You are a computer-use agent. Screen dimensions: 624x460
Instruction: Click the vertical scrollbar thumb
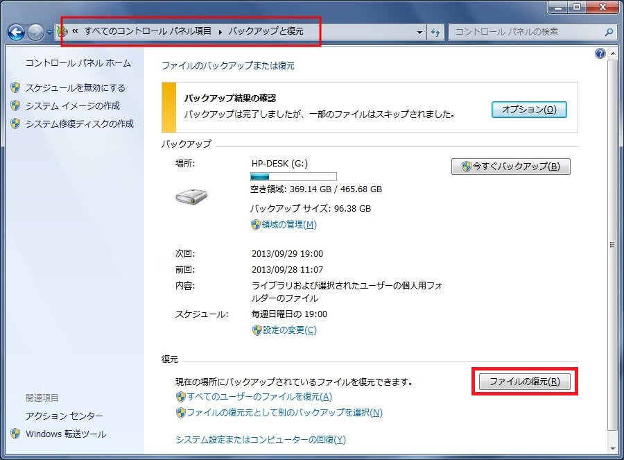click(611, 244)
